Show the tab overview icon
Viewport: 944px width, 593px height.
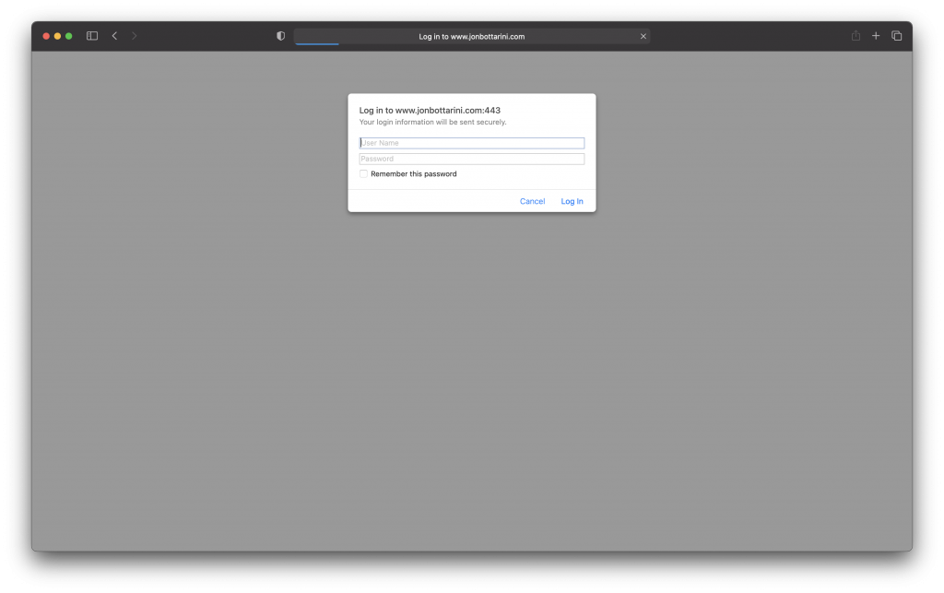click(896, 36)
